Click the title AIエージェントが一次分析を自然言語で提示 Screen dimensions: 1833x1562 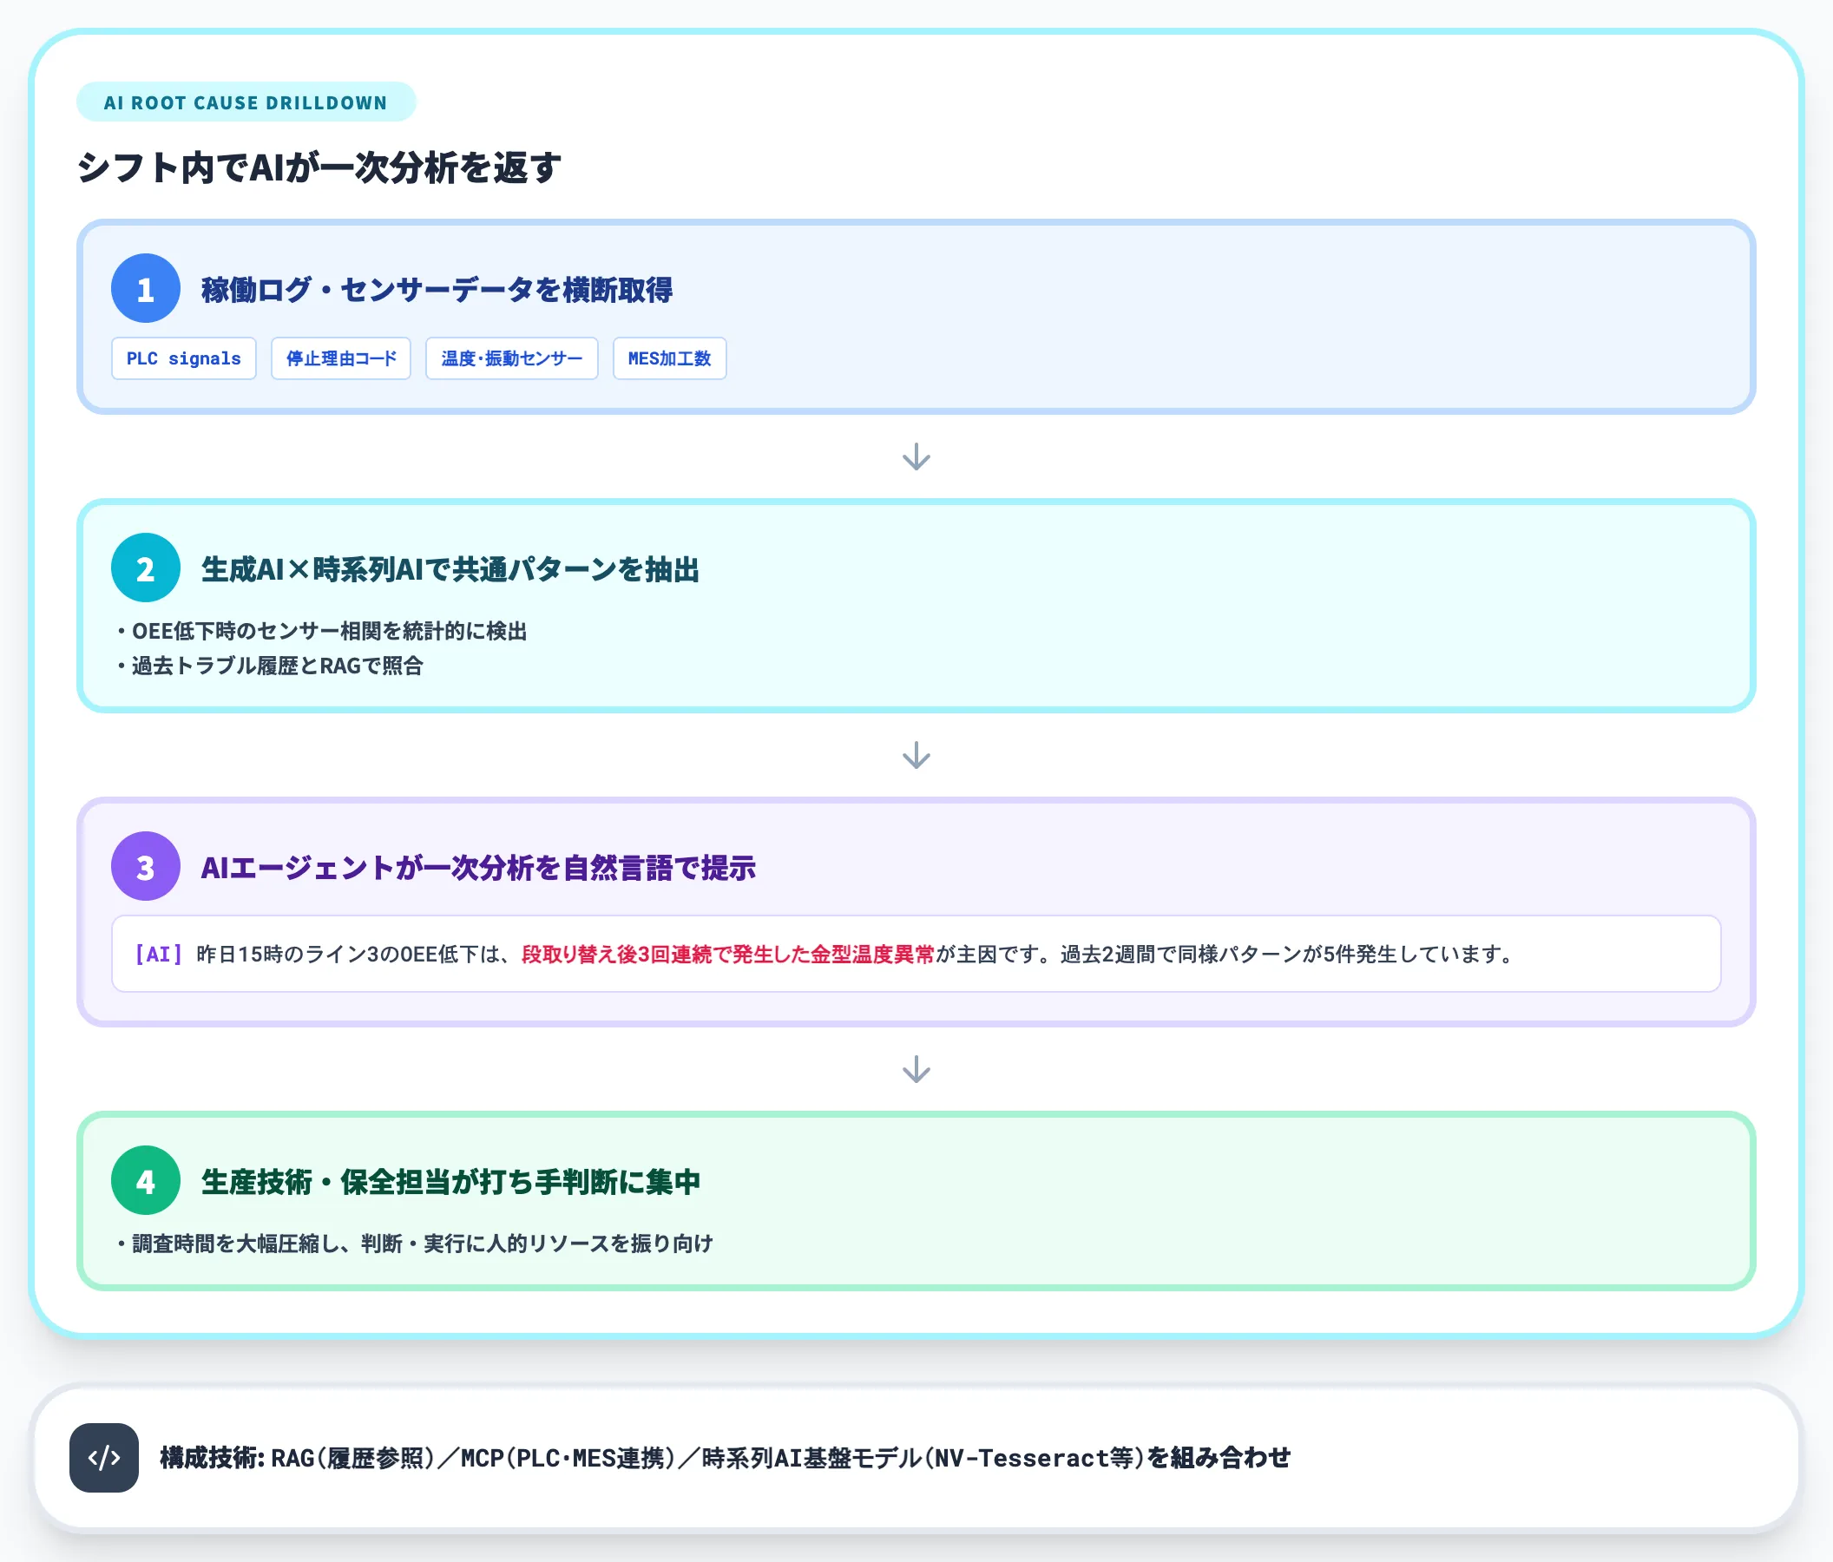click(478, 868)
